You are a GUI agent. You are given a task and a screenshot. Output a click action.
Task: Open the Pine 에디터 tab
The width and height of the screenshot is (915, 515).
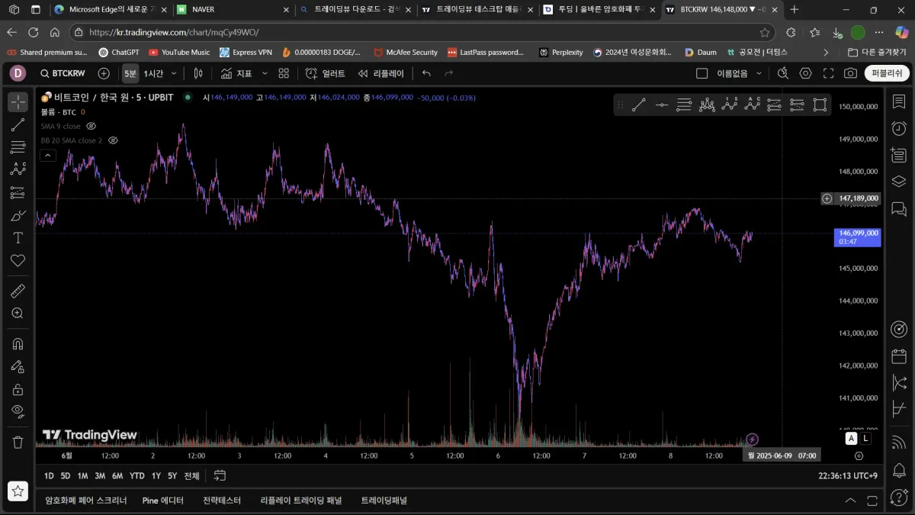163,501
